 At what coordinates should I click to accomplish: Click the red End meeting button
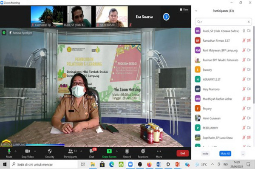183,153
